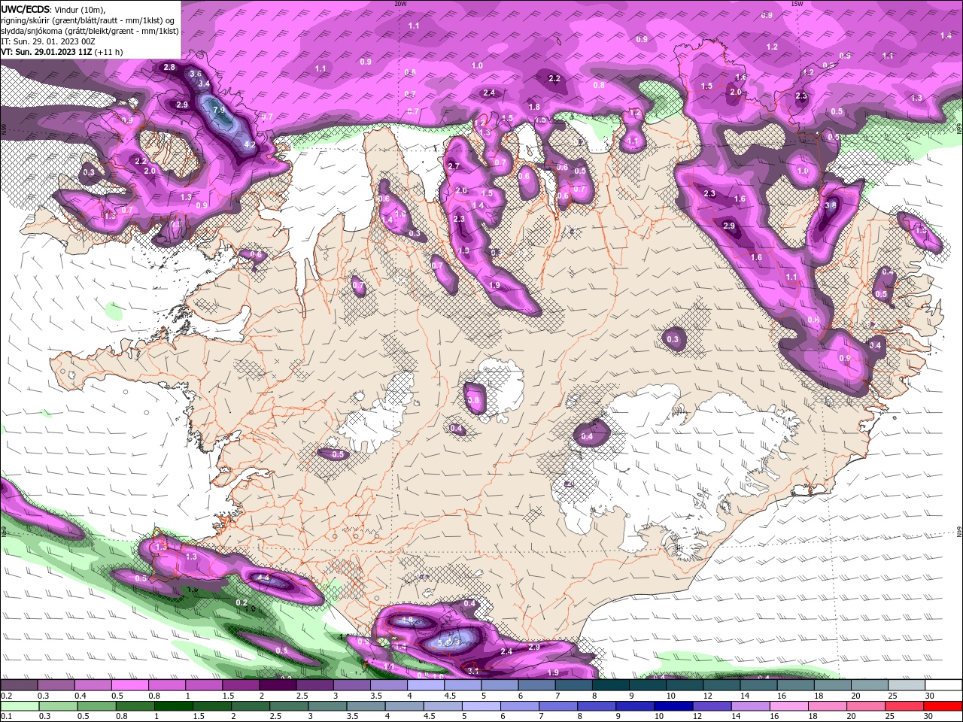
Task: Select lower legend swatch 20–25
Action: (866, 706)
